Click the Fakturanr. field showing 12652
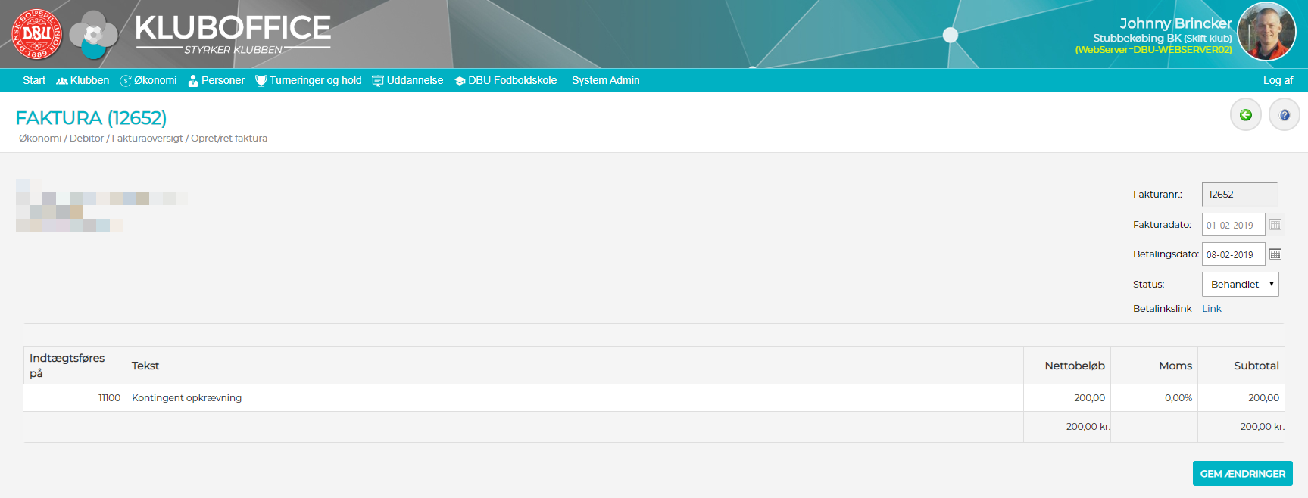 click(x=1239, y=195)
